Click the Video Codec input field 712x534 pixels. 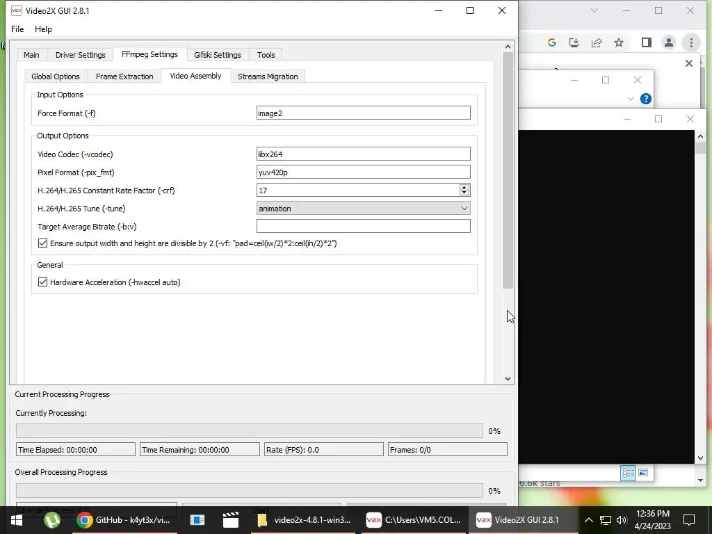[363, 154]
